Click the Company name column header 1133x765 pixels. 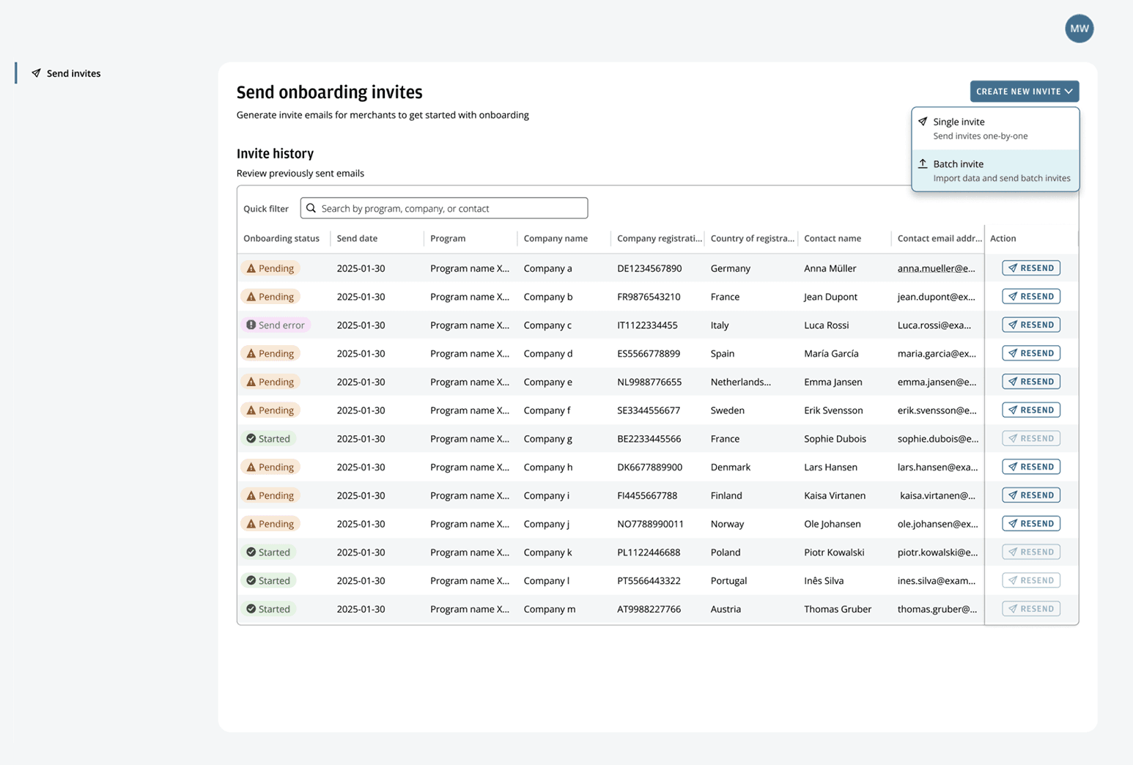point(556,238)
